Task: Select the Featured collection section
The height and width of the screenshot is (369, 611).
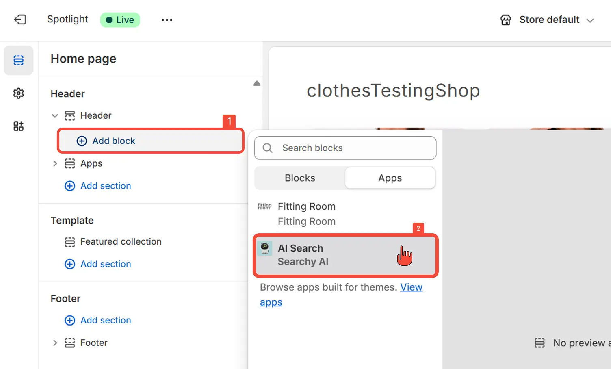Action: click(121, 242)
